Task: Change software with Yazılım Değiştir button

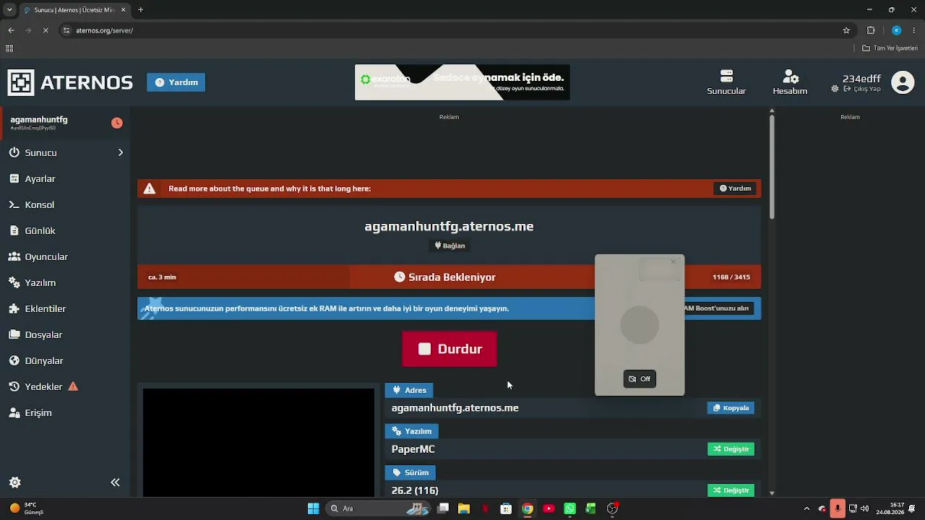Action: pos(731,449)
